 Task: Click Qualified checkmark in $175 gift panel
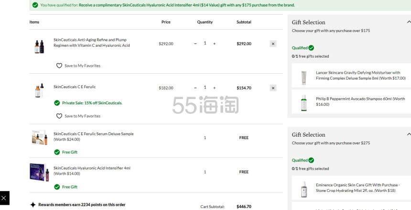pos(311,48)
